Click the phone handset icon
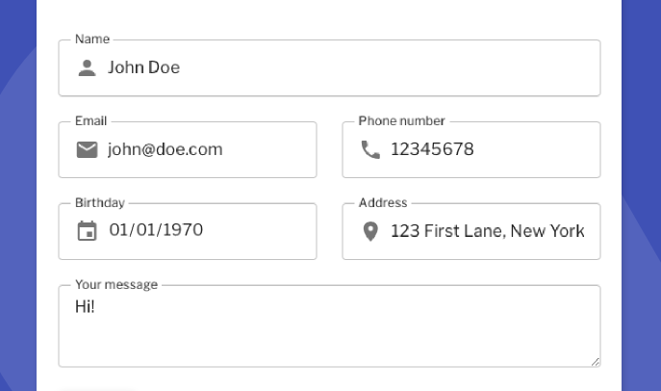The width and height of the screenshot is (661, 391). coord(370,149)
